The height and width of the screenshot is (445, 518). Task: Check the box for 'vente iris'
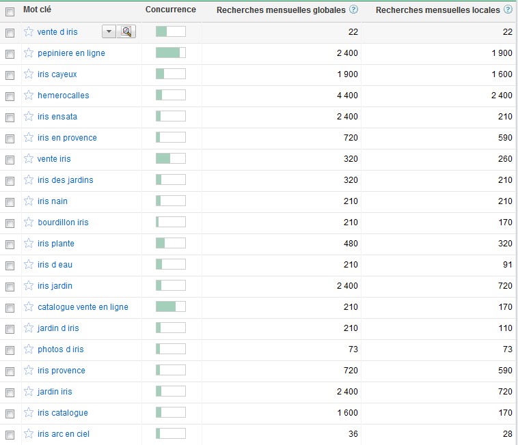coord(10,160)
